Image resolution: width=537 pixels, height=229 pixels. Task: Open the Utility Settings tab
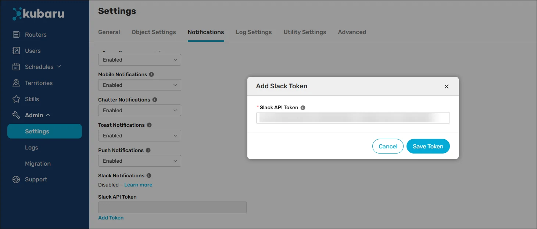click(305, 32)
